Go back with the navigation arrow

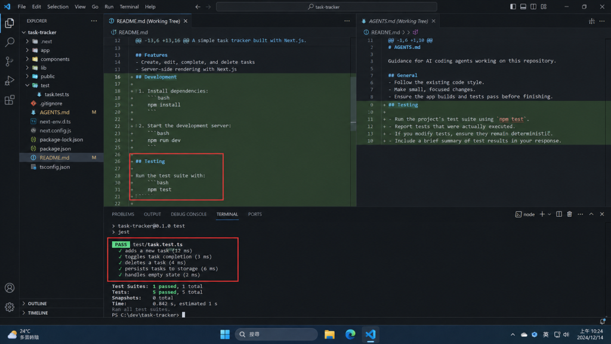click(198, 7)
